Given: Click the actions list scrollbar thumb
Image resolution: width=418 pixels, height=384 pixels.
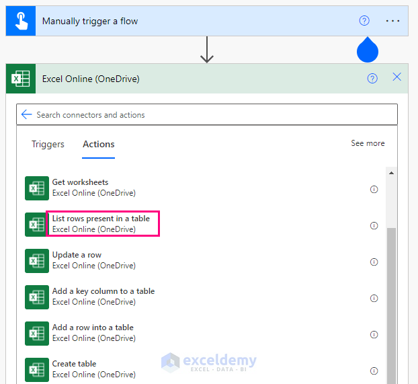Looking at the screenshot, I should [x=391, y=305].
